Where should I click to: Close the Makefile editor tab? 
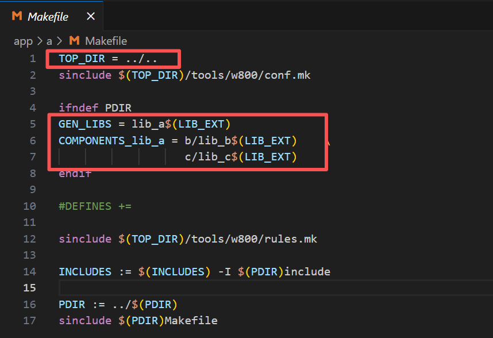click(x=90, y=17)
